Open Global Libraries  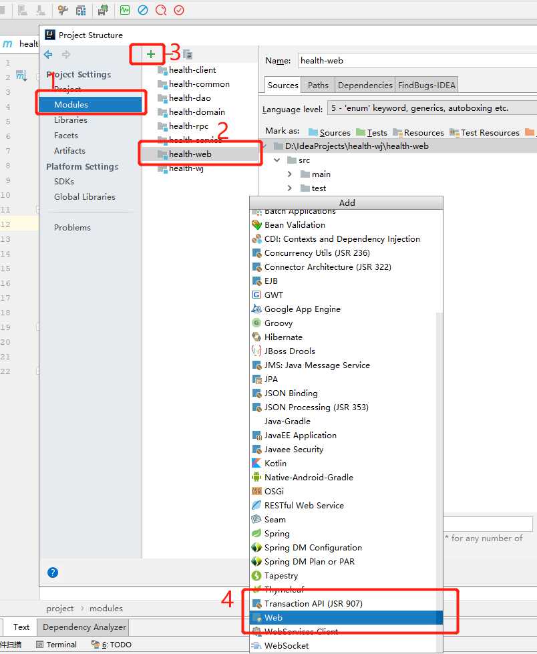(x=85, y=197)
